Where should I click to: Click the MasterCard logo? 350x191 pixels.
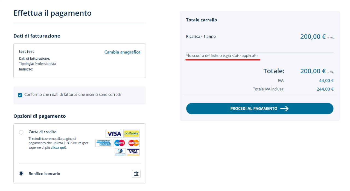click(x=134, y=143)
